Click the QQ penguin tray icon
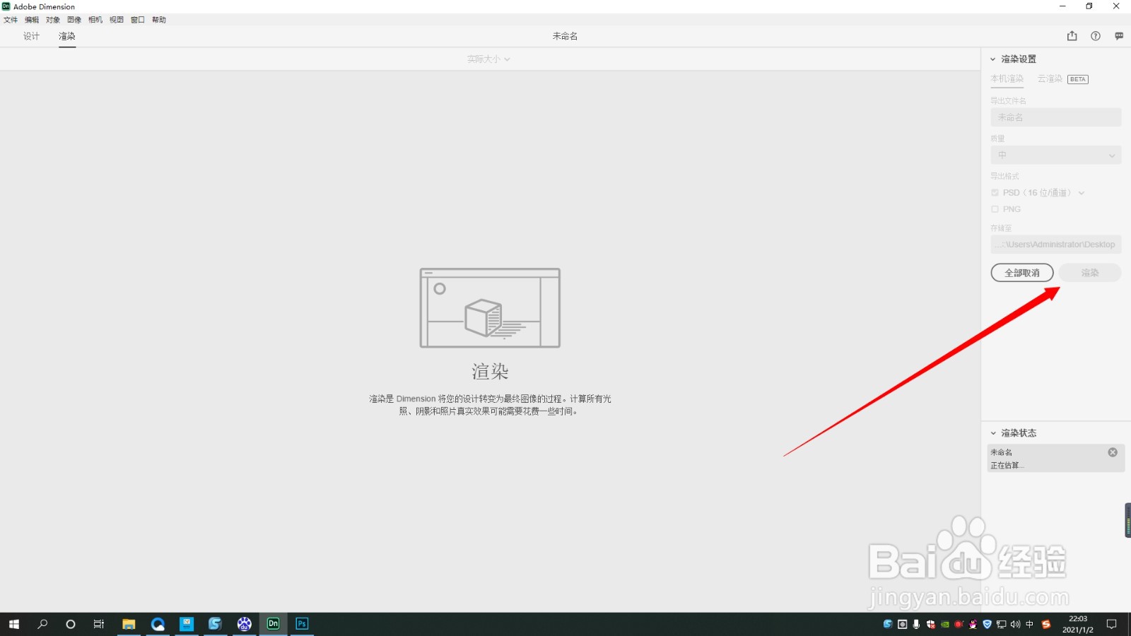This screenshot has height=636, width=1131. click(973, 624)
